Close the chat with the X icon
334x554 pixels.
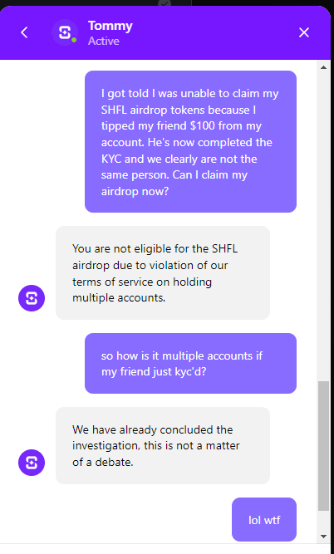click(x=304, y=32)
